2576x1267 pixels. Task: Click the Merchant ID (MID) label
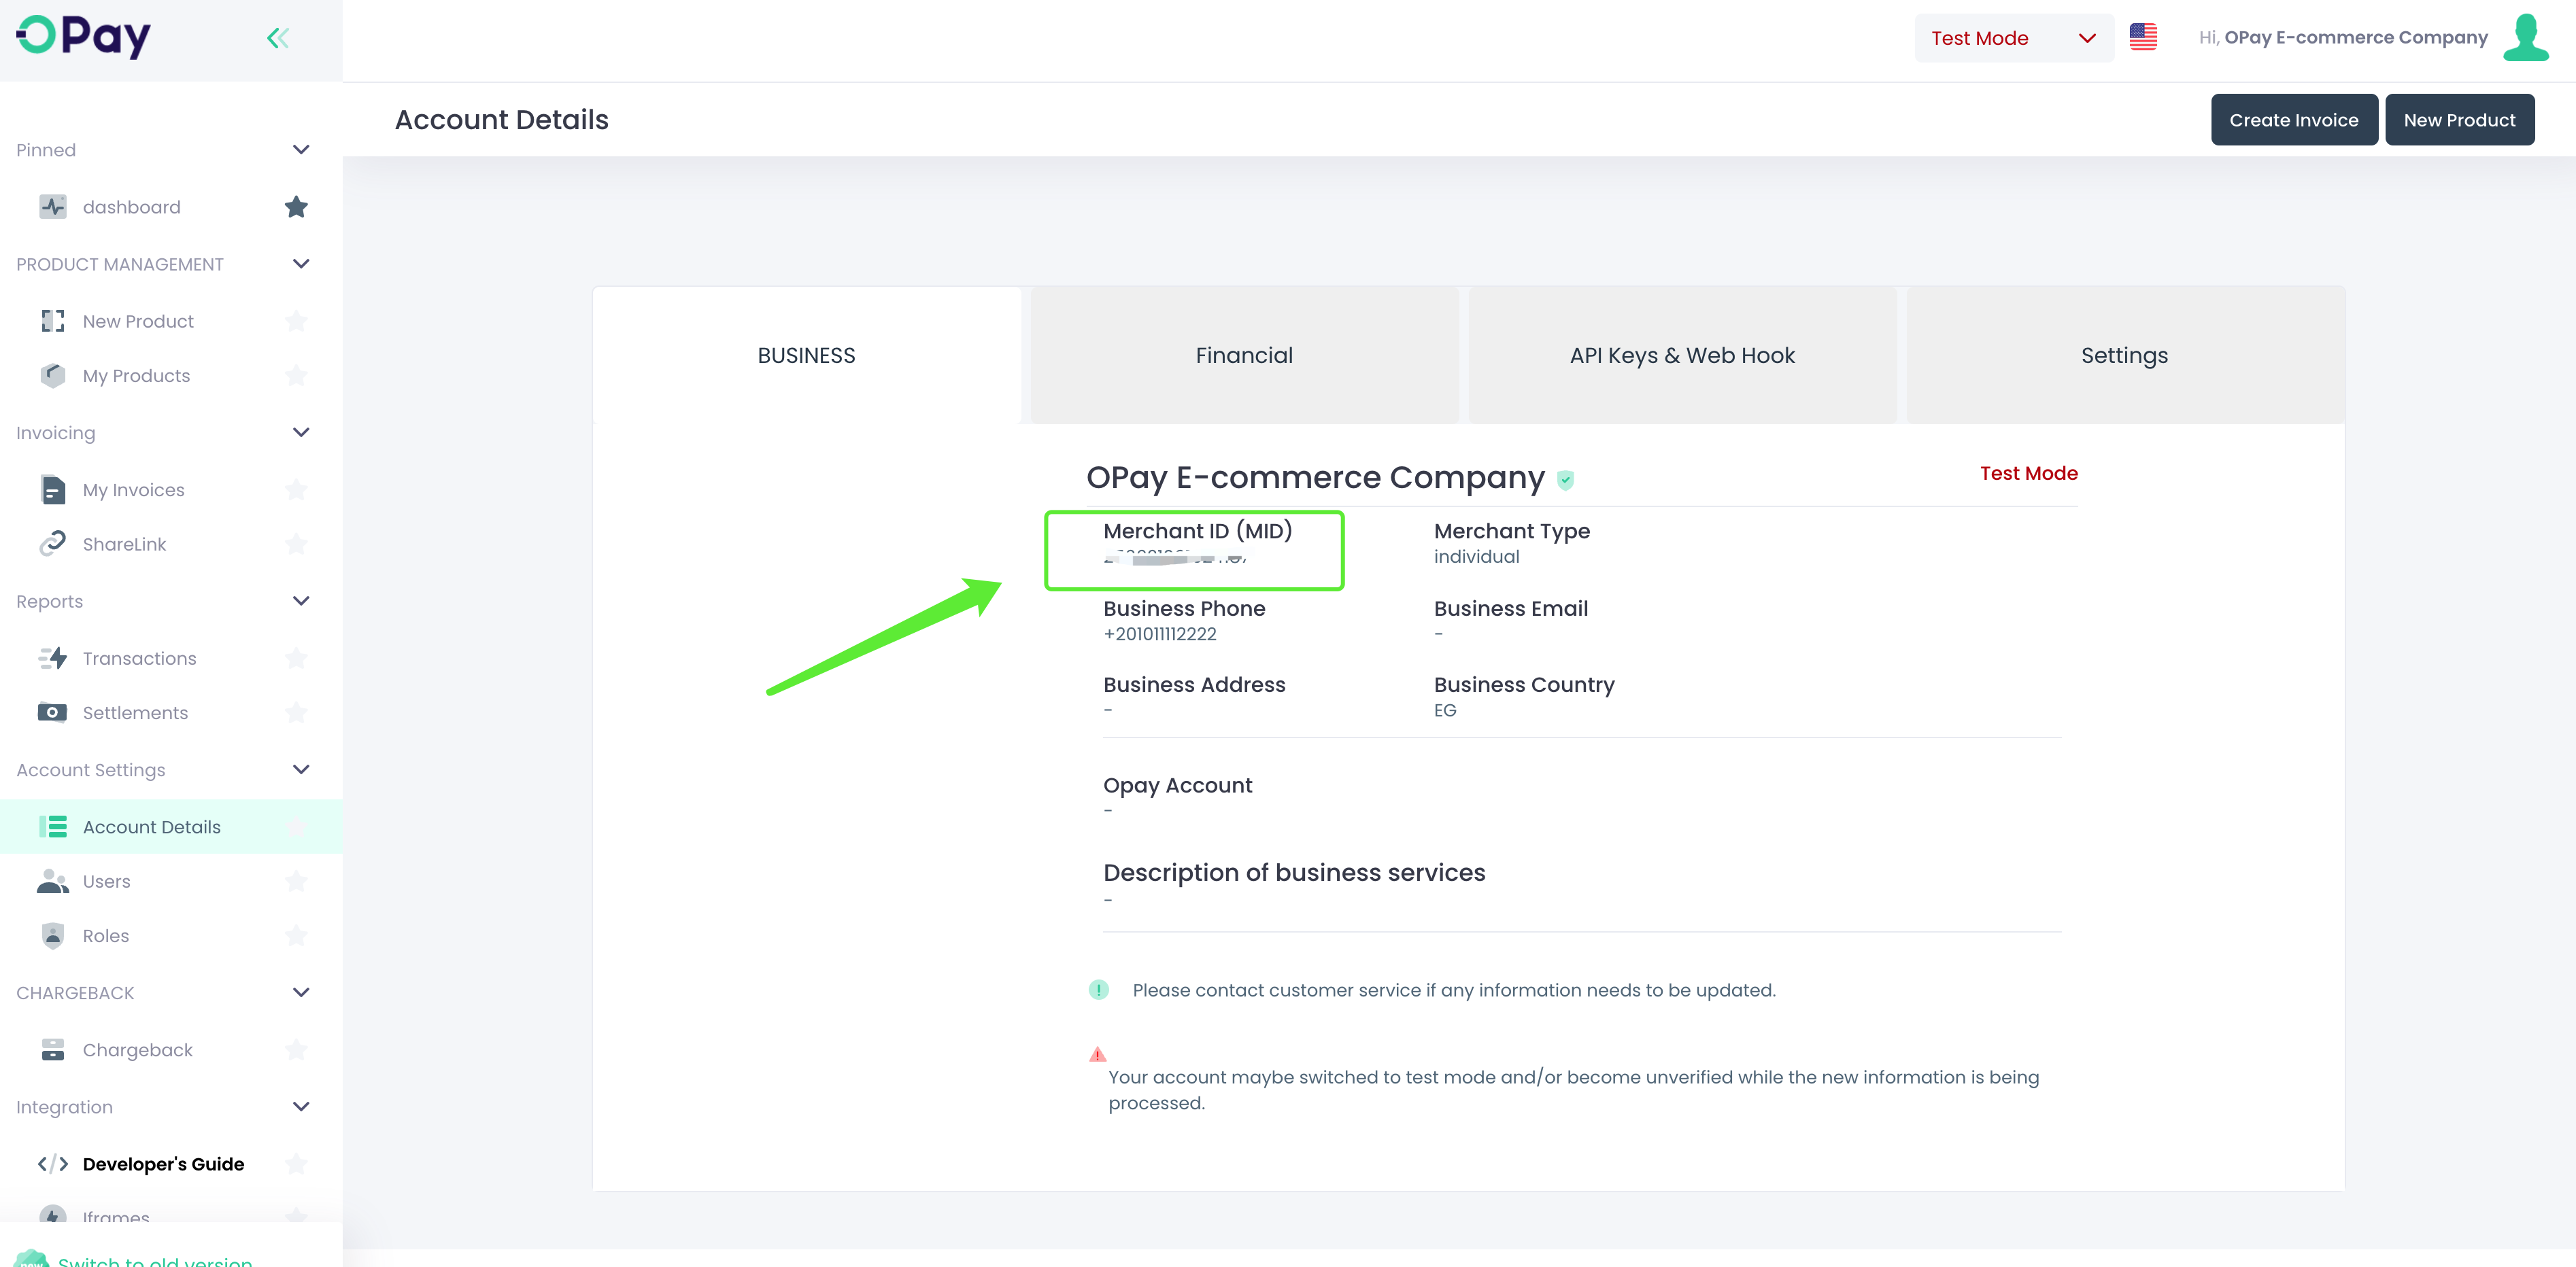coord(1197,531)
